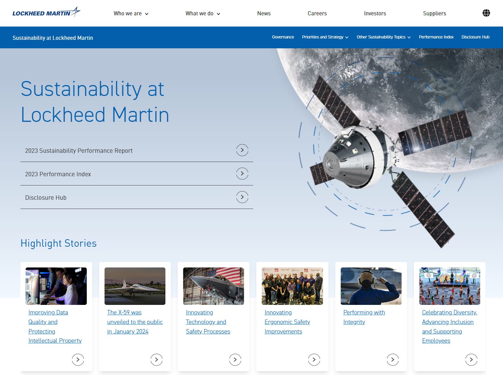Open the globe language selector icon
Viewport: 503px width, 375px height.
point(486,13)
